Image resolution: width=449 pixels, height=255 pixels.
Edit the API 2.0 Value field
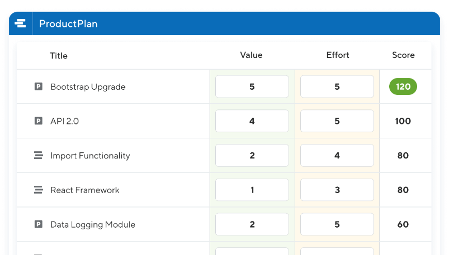point(252,121)
